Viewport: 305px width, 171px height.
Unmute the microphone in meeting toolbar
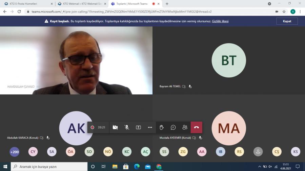[127, 127]
